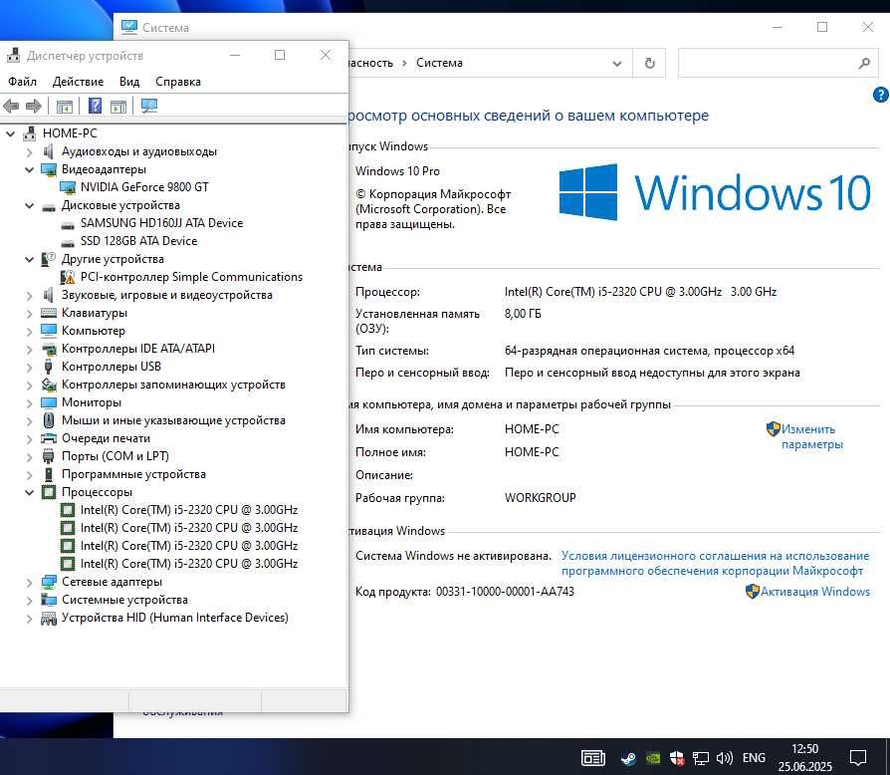890x775 pixels.
Task: Collapse Процессоры category
Action: (x=29, y=492)
